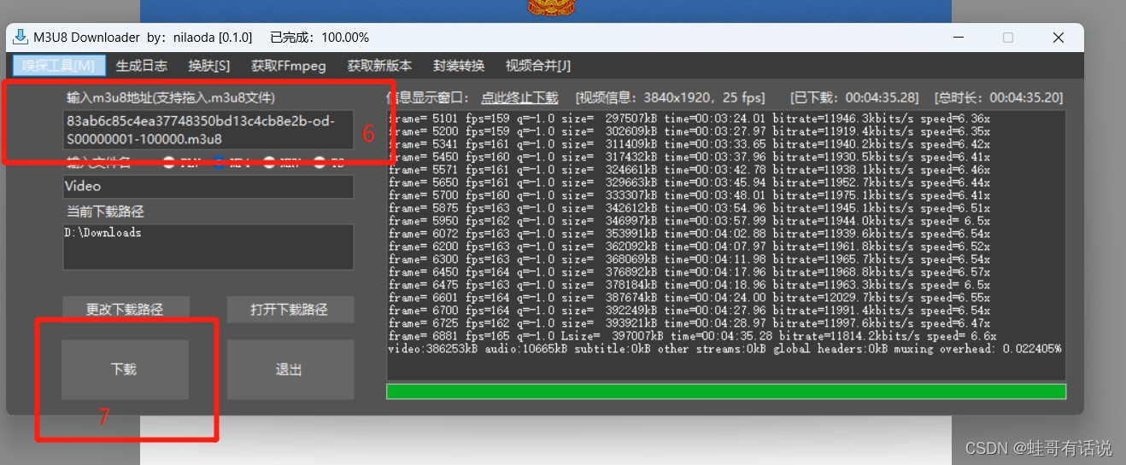Click the 总时长：00:04:35.20 label
1126x465 pixels.
pos(1000,97)
